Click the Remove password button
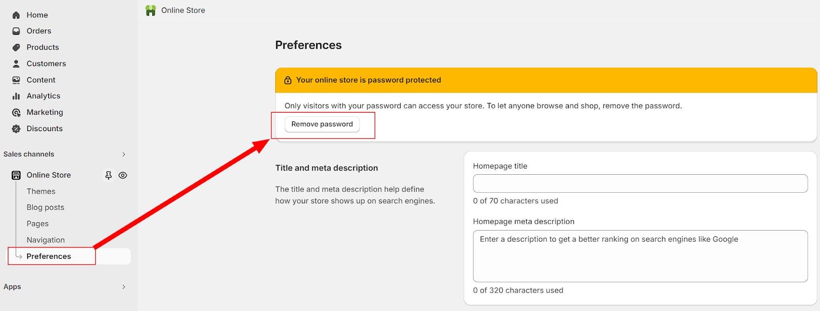Viewport: 820px width, 311px height. [x=322, y=124]
